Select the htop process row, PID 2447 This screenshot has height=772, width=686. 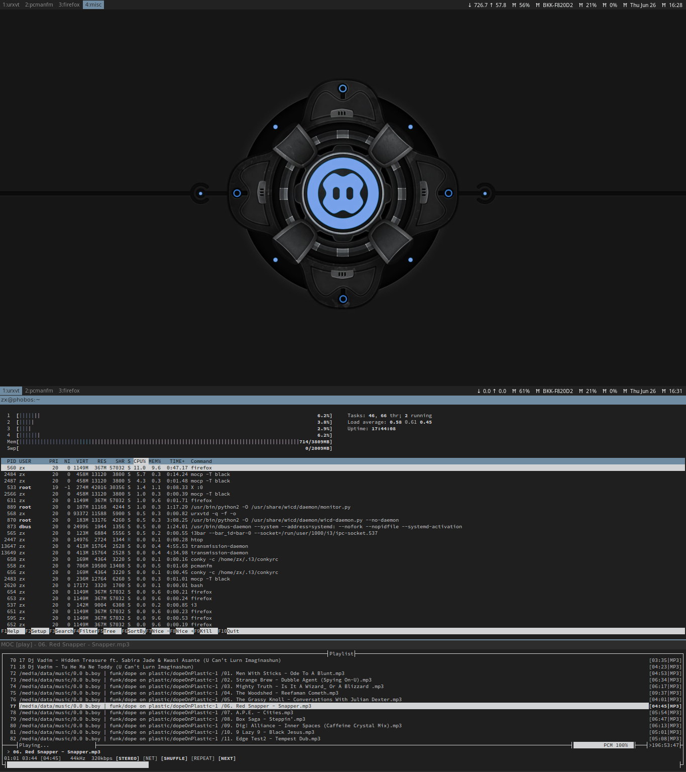tap(343, 540)
